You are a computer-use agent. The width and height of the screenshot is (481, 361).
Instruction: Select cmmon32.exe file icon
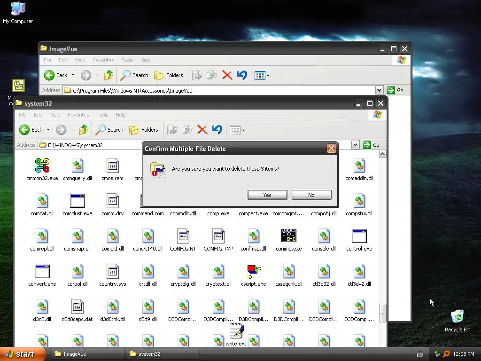click(42, 165)
